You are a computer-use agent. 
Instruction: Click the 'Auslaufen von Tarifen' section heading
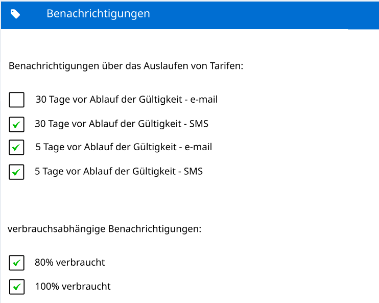[x=126, y=66]
